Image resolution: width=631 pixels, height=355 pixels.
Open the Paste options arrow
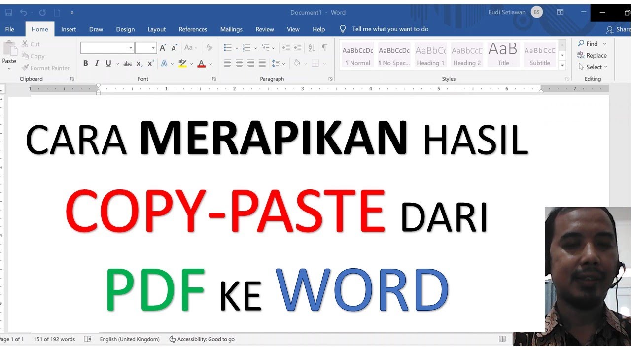tap(9, 69)
